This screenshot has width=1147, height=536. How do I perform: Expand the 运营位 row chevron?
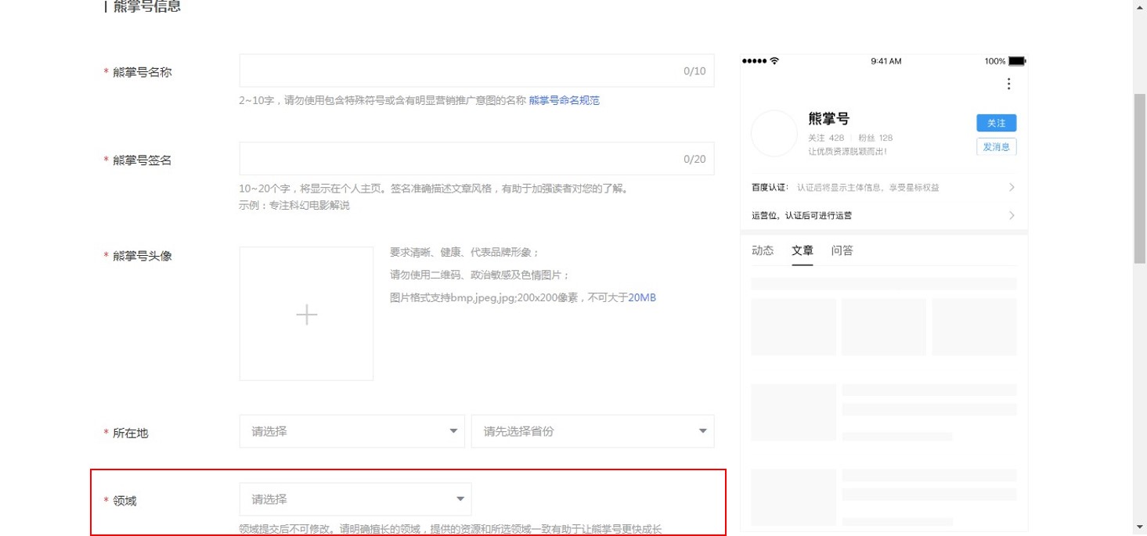tap(1012, 215)
